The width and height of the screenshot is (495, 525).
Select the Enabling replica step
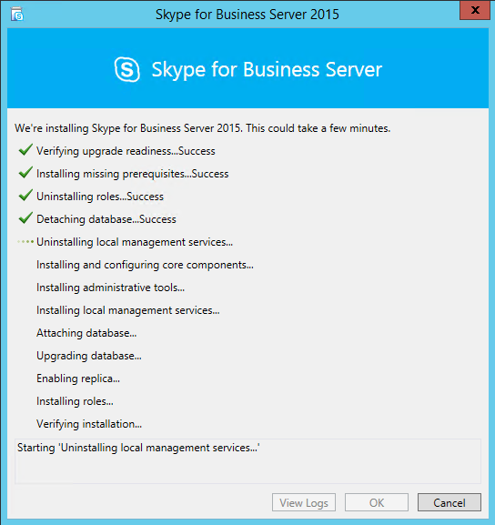(x=78, y=379)
